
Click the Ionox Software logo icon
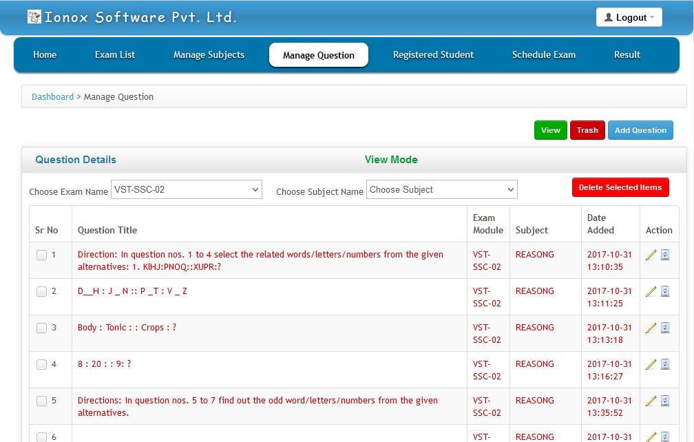(x=34, y=16)
